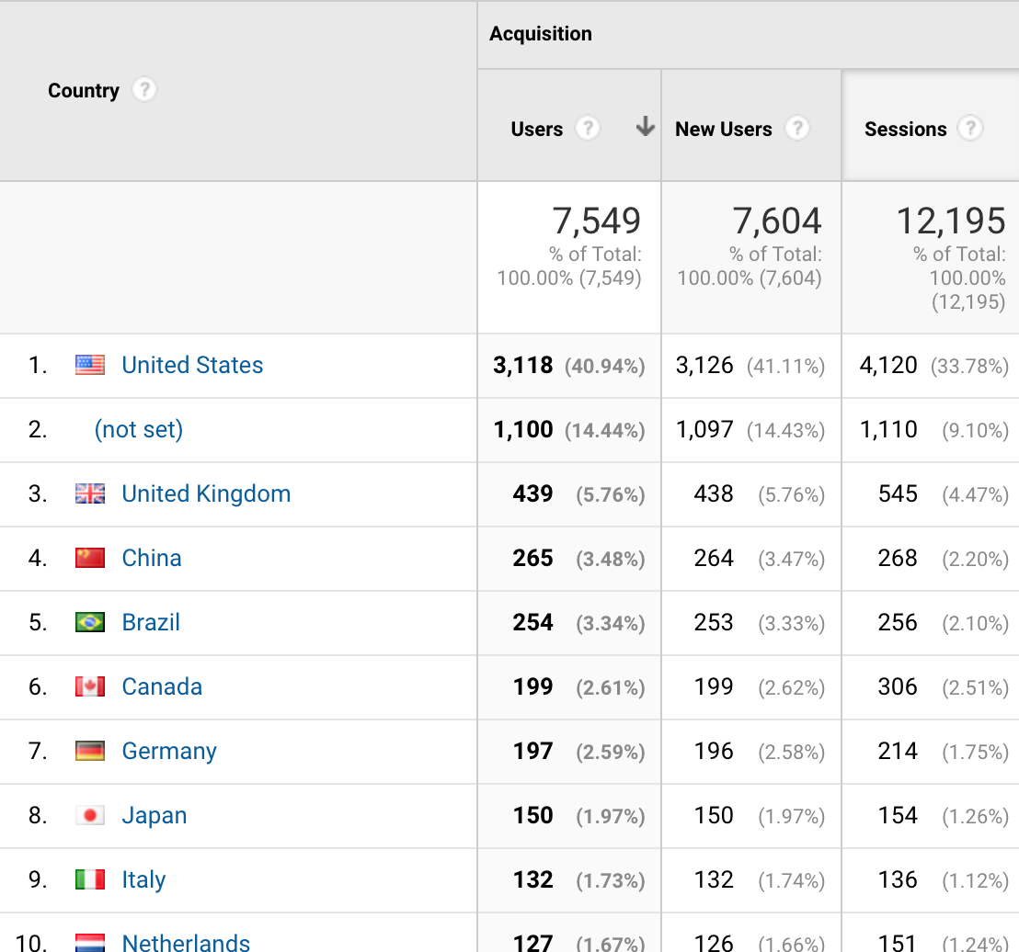Viewport: 1019px width, 952px height.
Task: Click the Canada flag icon
Action: (90, 686)
